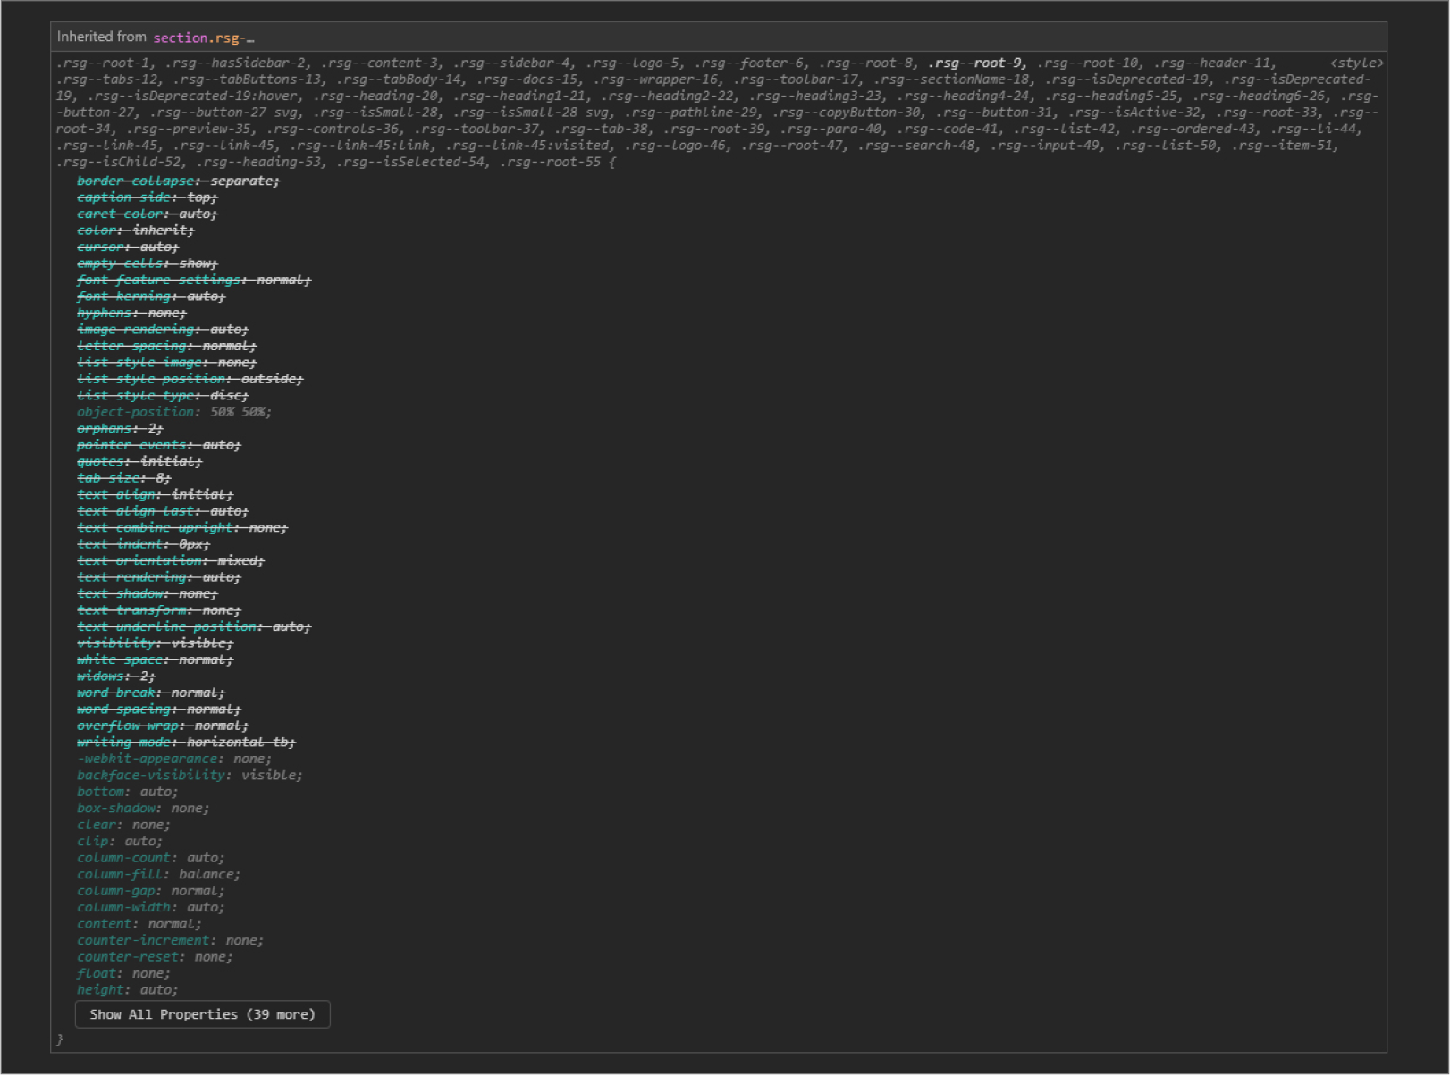Image resolution: width=1450 pixels, height=1075 pixels.
Task: Click the widows: 2 declaration
Action: (115, 676)
